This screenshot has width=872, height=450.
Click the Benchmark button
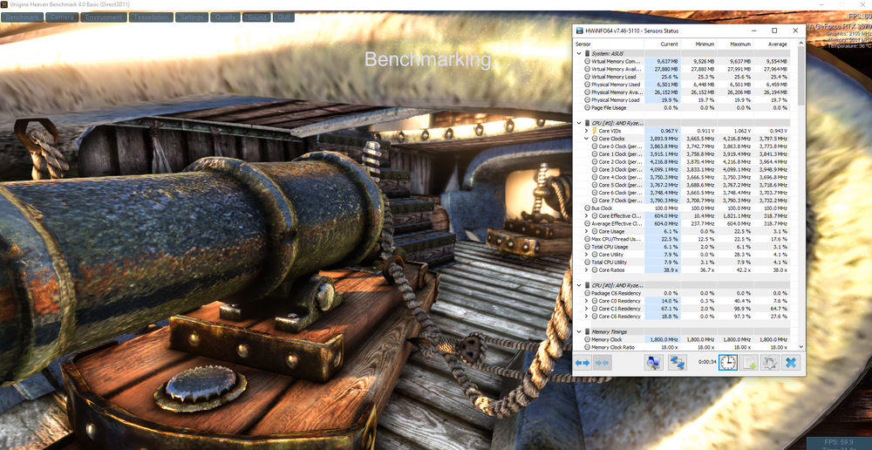[x=24, y=17]
